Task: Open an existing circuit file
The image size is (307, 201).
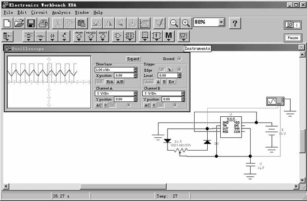Action: point(19,23)
